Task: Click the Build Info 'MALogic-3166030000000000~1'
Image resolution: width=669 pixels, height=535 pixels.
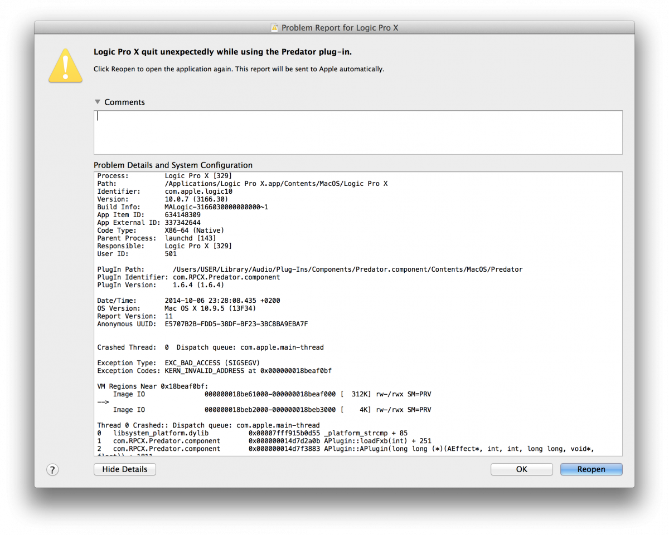Action: [x=216, y=207]
